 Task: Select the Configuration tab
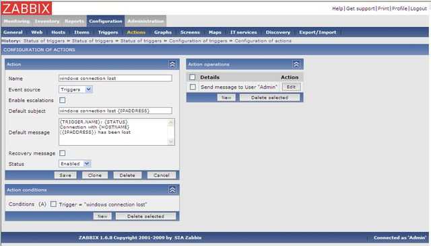pos(106,21)
